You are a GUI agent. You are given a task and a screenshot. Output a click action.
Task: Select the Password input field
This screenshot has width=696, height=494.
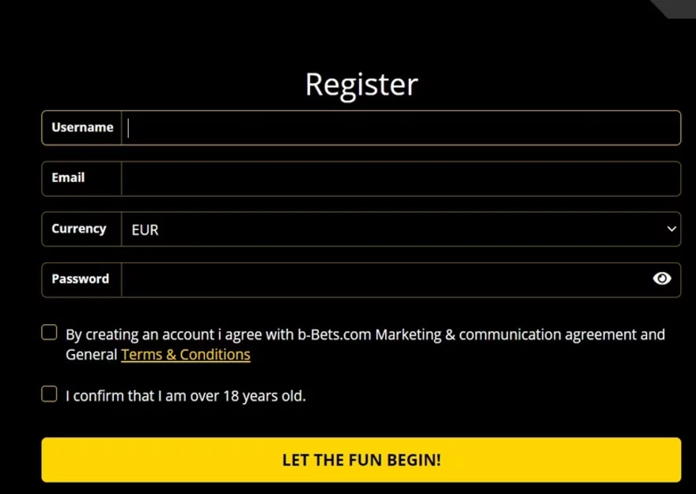click(x=386, y=280)
